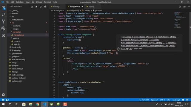Switch to the login.js editor tab

[91, 7]
